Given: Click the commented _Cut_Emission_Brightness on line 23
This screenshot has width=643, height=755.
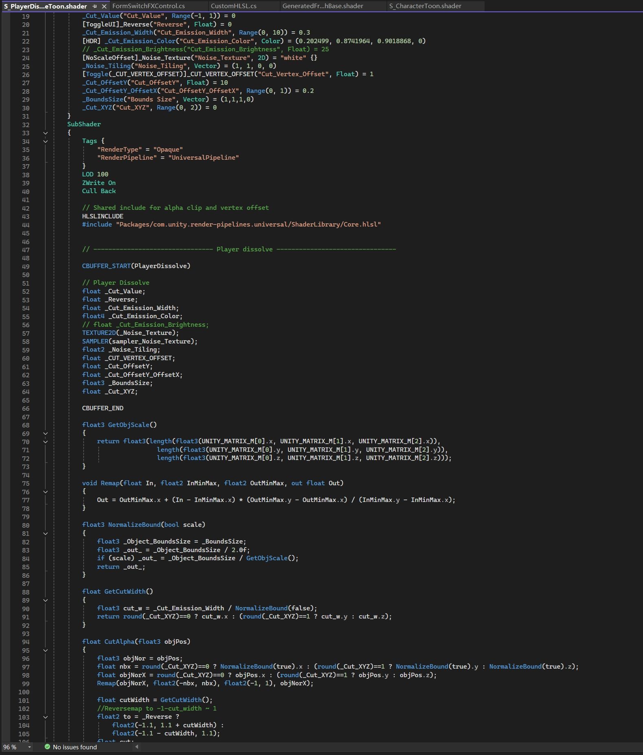Looking at the screenshot, I should point(205,49).
